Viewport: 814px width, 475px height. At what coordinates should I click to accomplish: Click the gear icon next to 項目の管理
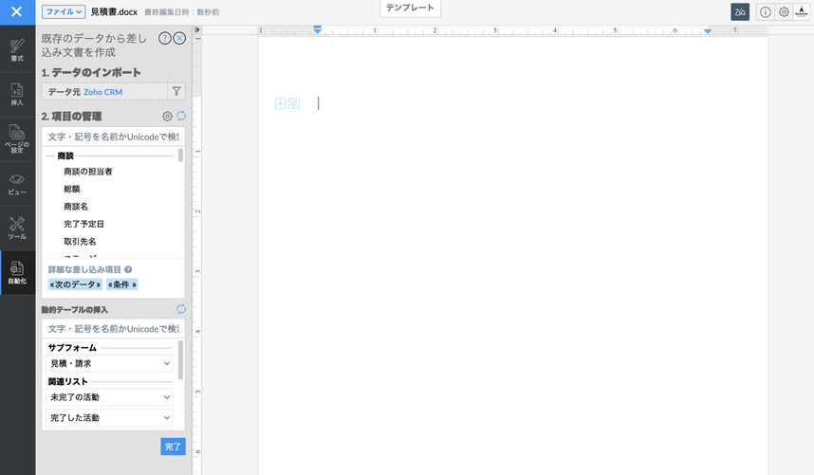coord(167,117)
